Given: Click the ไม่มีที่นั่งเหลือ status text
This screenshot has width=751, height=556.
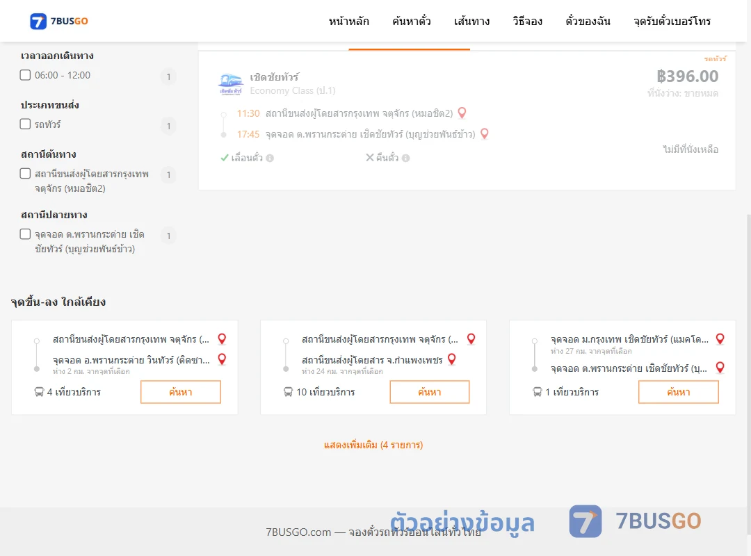Looking at the screenshot, I should (691, 149).
